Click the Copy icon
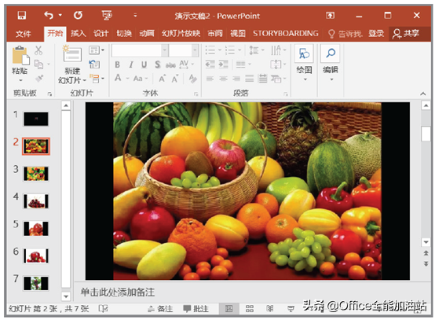 [38, 64]
